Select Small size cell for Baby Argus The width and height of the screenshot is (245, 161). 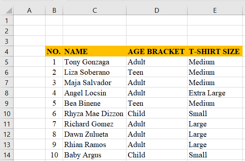click(x=215, y=155)
